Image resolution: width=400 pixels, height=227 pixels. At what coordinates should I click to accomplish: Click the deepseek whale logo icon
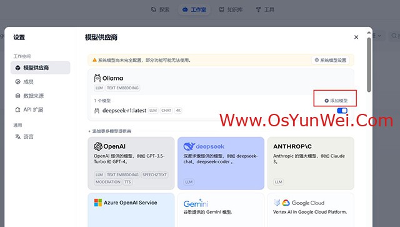click(x=189, y=146)
